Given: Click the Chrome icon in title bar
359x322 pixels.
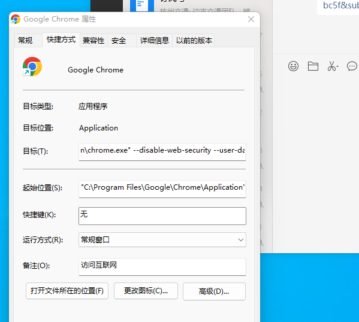Looking at the screenshot, I should [x=16, y=19].
